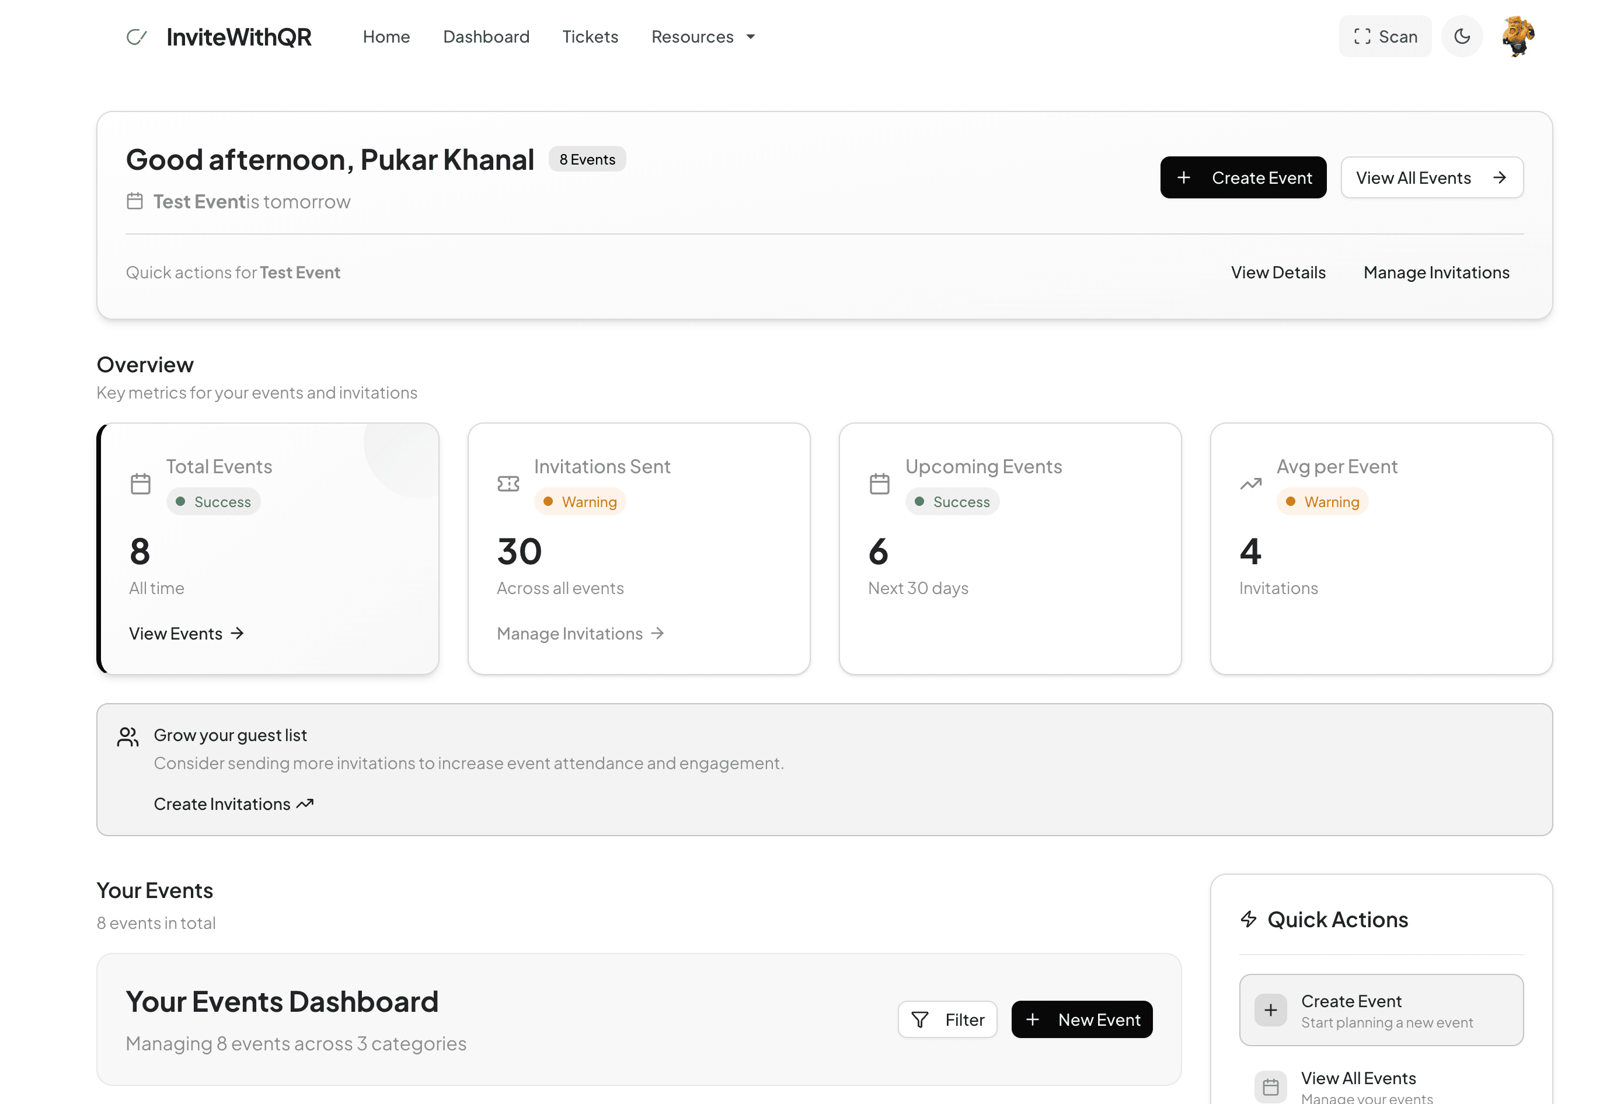Click the 8 Events badge
The width and height of the screenshot is (1617, 1104).
click(x=587, y=159)
